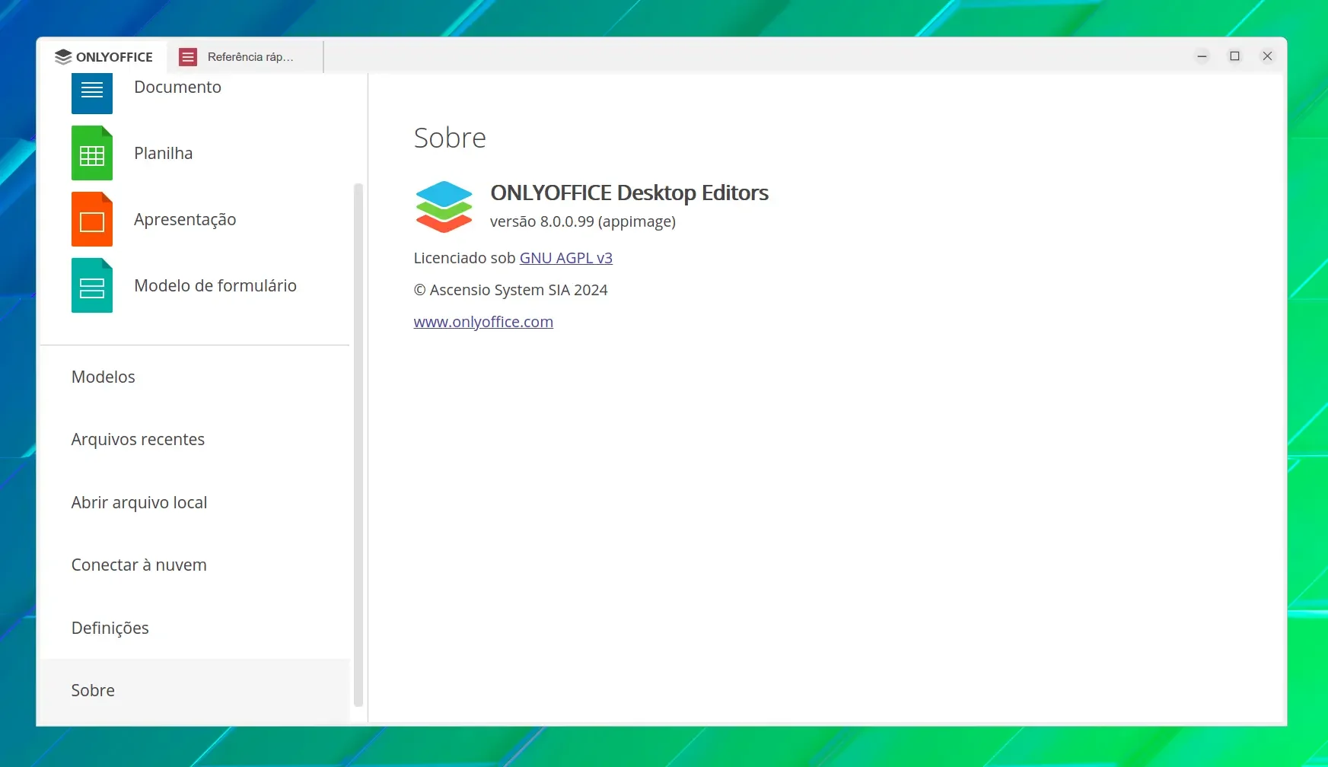Go to Conectar à nuvem
Image resolution: width=1328 pixels, height=767 pixels.
point(195,565)
